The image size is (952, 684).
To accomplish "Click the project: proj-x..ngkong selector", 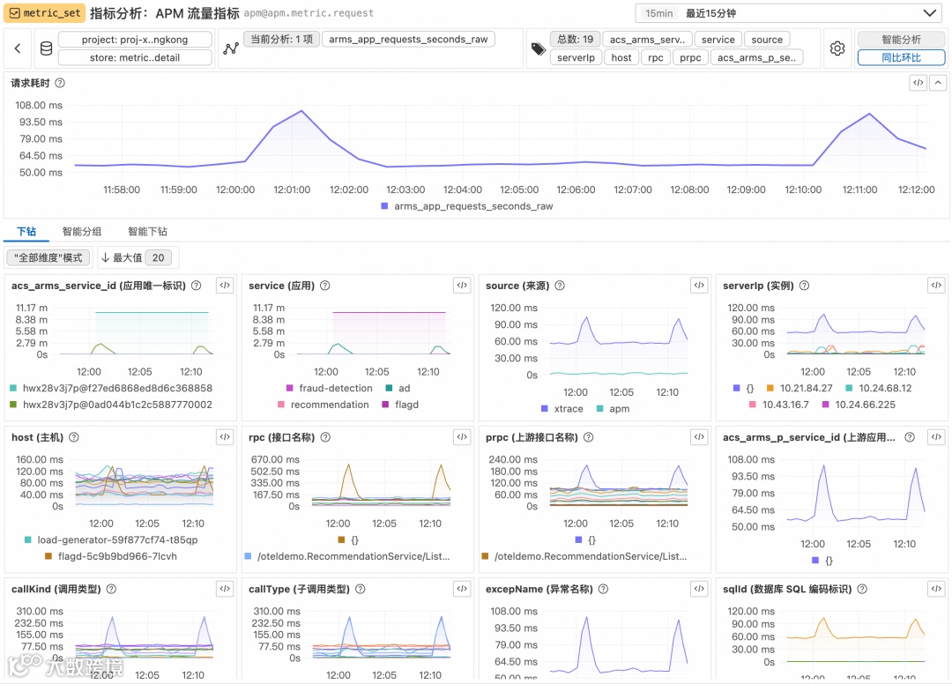I will click(135, 40).
